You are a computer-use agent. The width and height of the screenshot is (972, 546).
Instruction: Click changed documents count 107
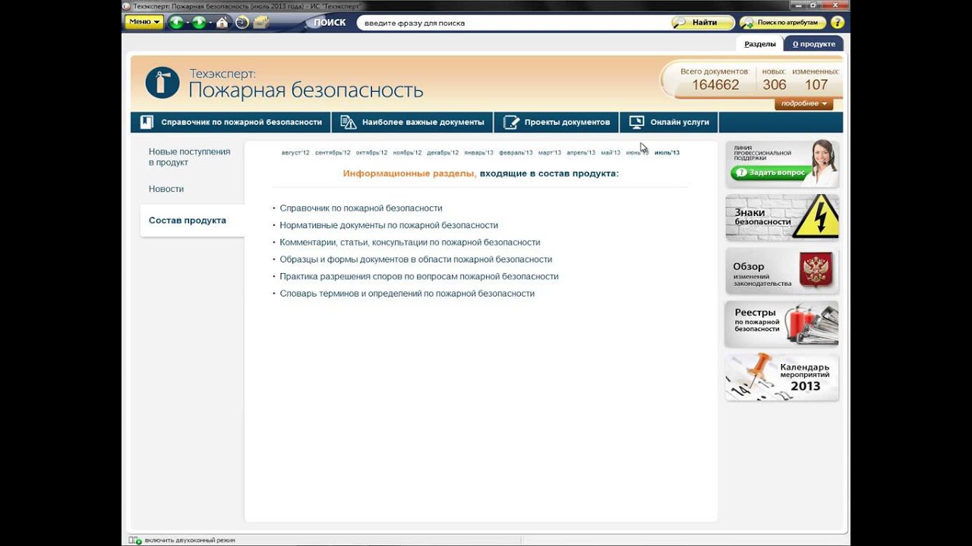pyautogui.click(x=816, y=85)
